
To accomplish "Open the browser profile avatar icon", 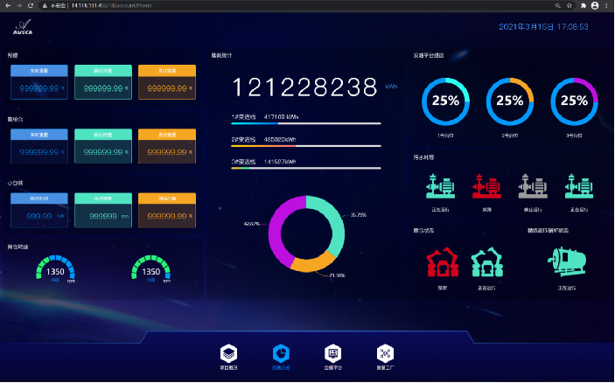I will tap(595, 5).
